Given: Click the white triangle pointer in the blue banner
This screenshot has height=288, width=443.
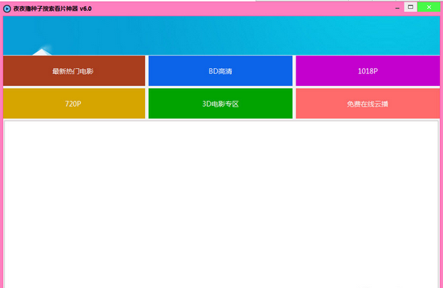Looking at the screenshot, I should tap(41, 52).
